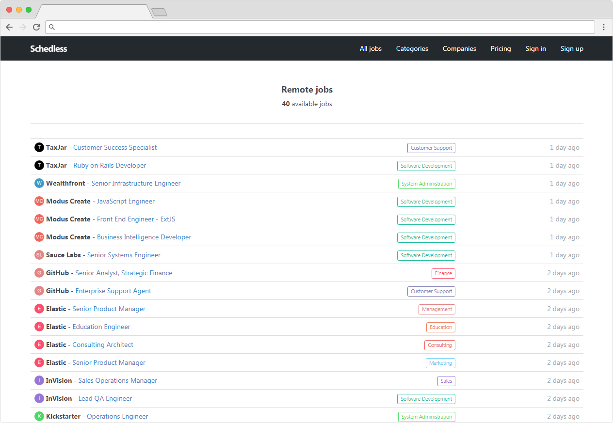Open the Education Engineer job link
The height and width of the screenshot is (423, 613).
point(101,327)
